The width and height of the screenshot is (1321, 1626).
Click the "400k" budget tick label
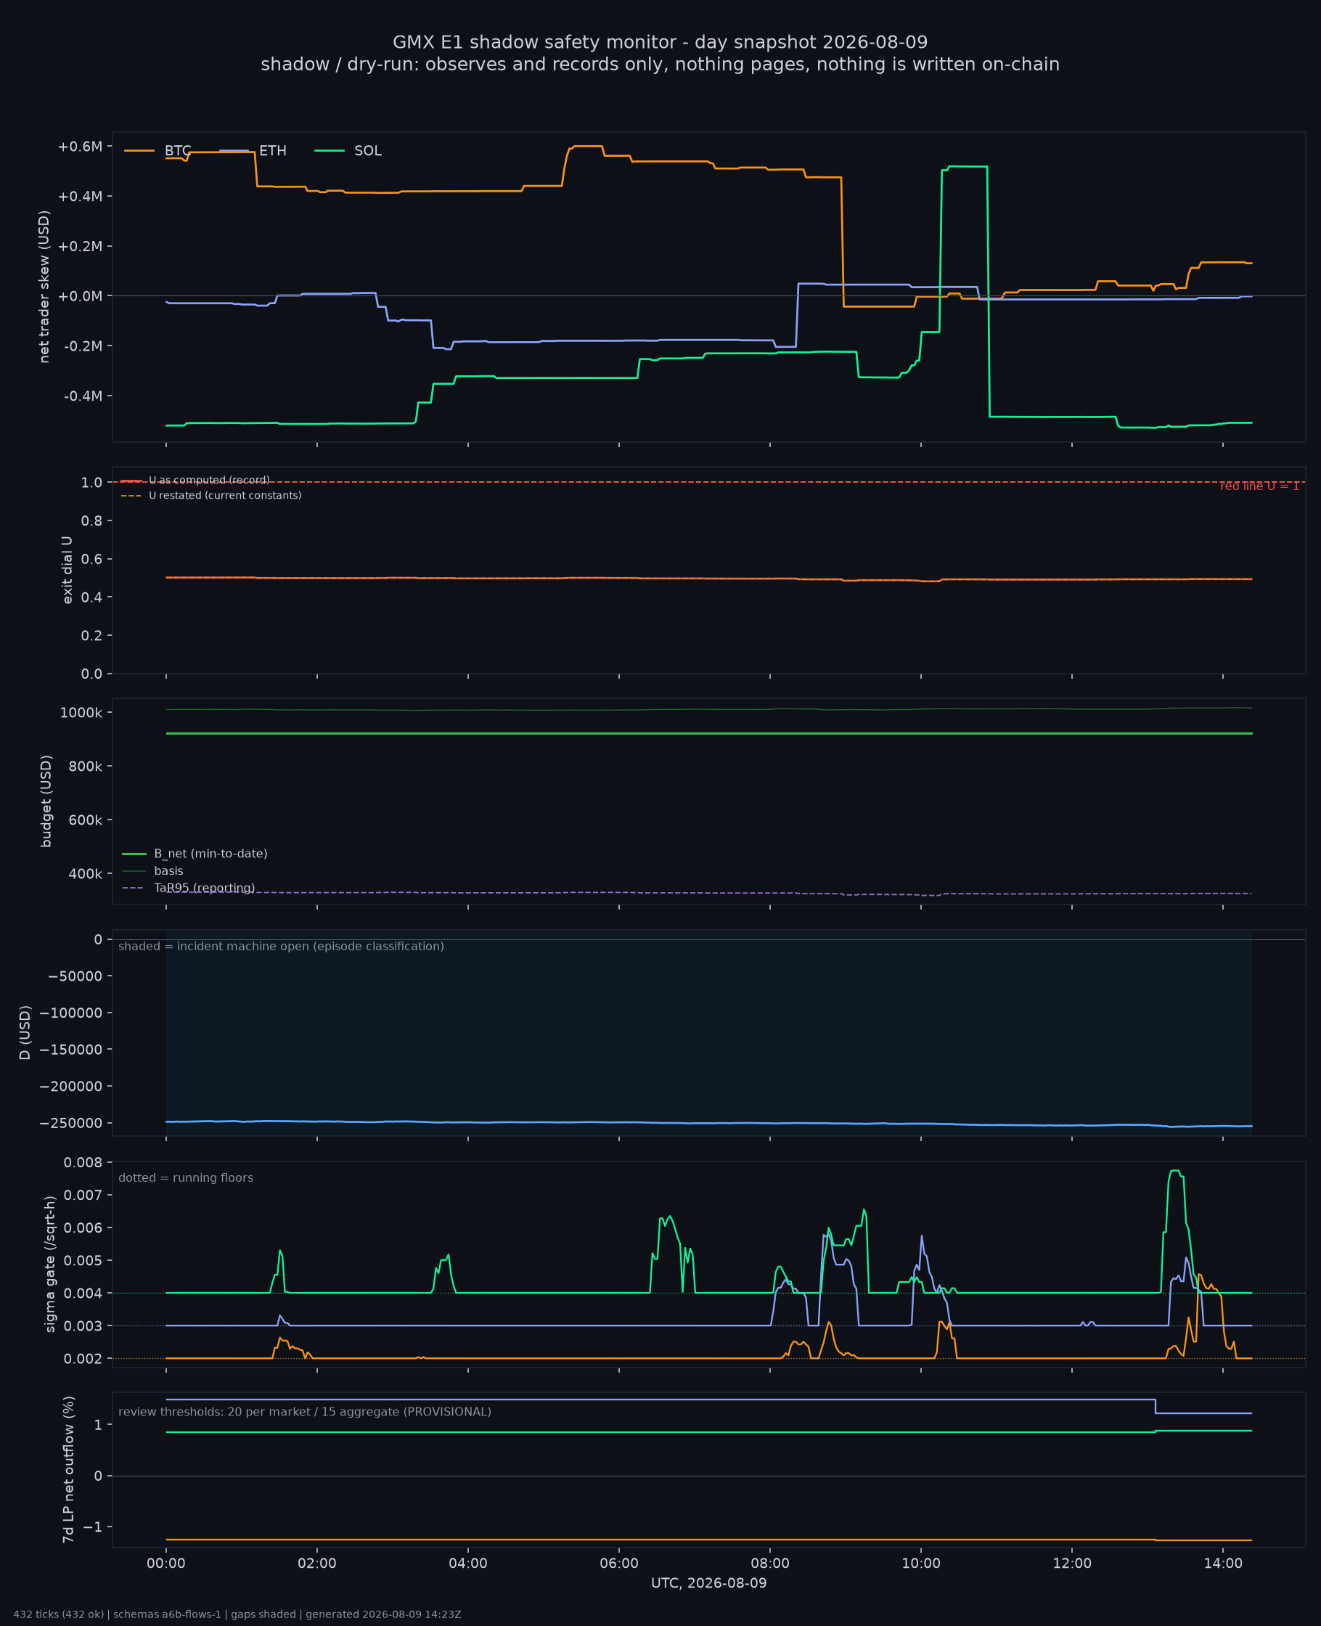point(85,874)
